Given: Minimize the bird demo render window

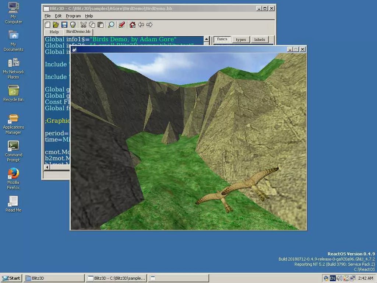Looking at the screenshot, I should 290,49.
